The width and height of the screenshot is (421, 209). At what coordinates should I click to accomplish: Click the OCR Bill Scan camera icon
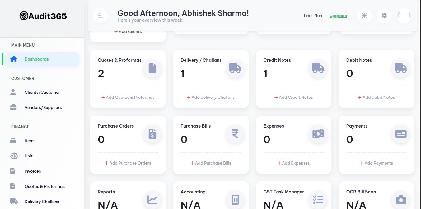point(401,200)
